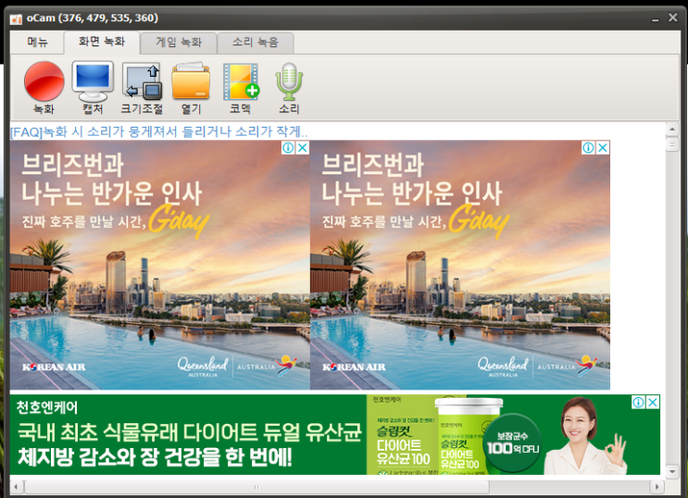
Task: Open codec settings with the 코덱 icon
Action: [x=241, y=87]
